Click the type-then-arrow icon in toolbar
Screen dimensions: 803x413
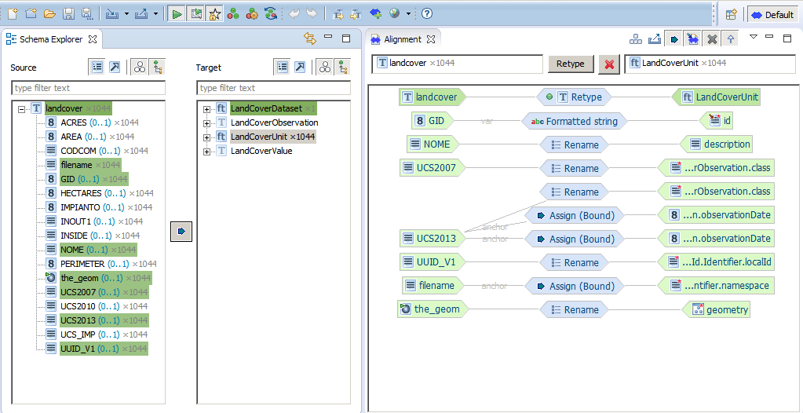[338, 14]
